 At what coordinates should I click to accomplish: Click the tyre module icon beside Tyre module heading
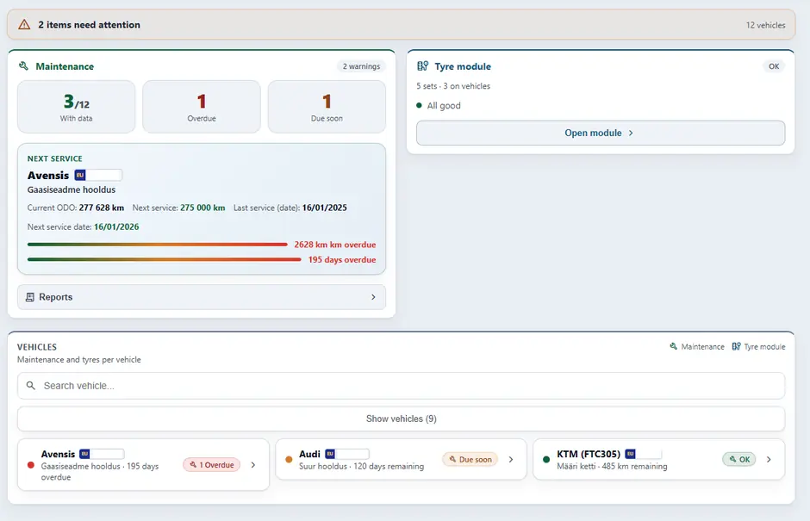(x=422, y=66)
